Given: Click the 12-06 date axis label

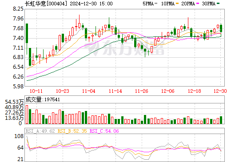Looking at the screenshot, I should click(x=168, y=91).
